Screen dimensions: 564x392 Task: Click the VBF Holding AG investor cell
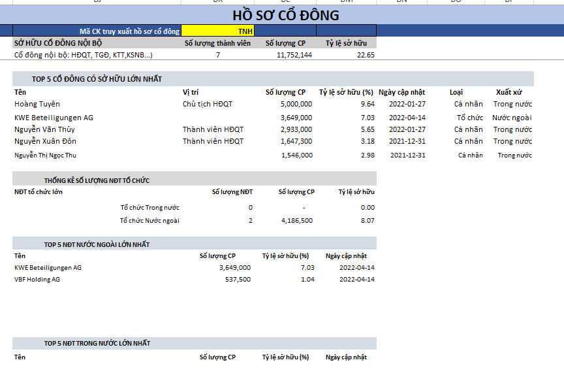(x=37, y=280)
